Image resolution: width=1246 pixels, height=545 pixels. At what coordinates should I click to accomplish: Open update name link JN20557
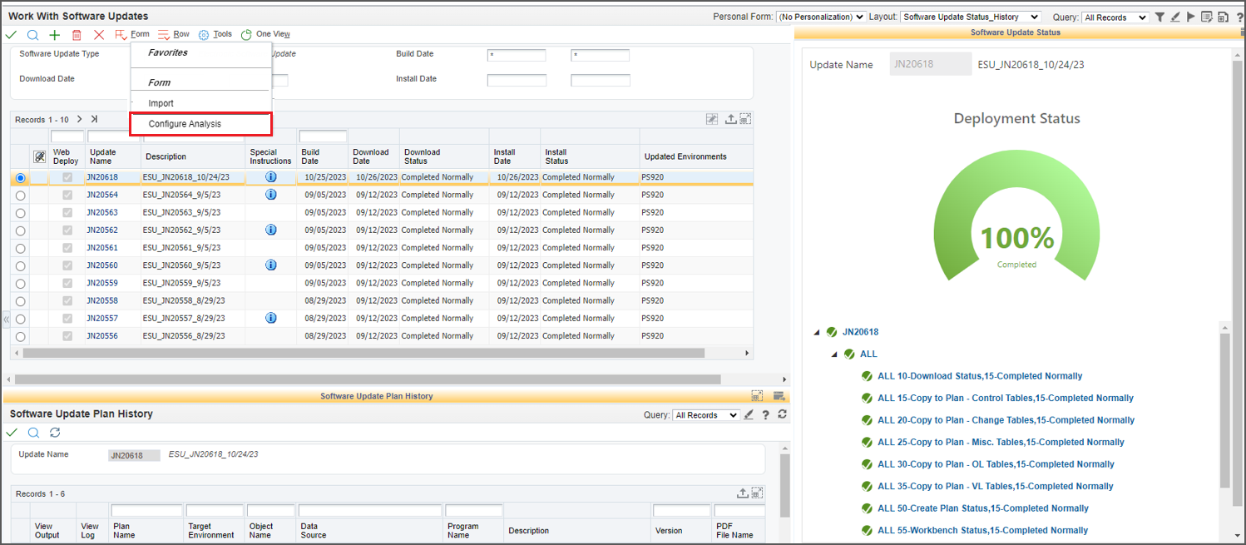point(102,318)
